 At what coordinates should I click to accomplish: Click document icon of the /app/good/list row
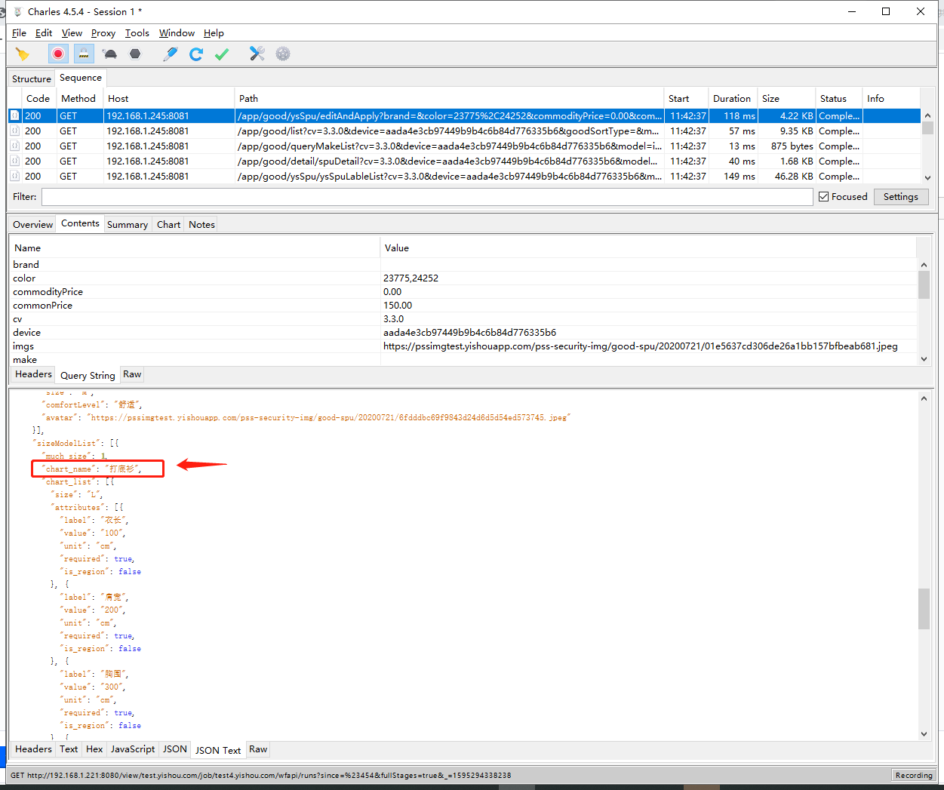(14, 131)
